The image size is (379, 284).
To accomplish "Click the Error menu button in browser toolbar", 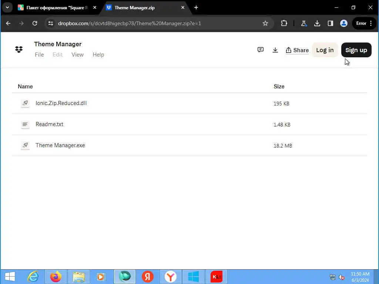I will coord(364,23).
